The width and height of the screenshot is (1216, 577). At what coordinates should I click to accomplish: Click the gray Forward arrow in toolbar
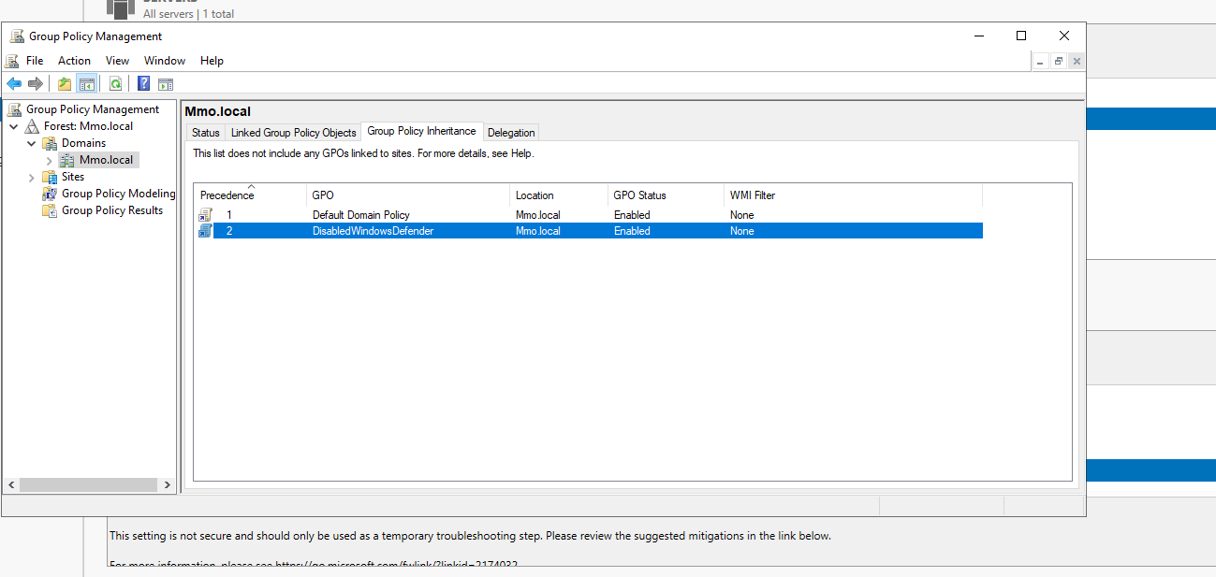(36, 84)
